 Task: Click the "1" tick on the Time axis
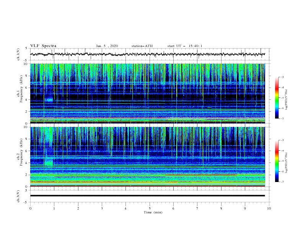[x=54, y=208]
